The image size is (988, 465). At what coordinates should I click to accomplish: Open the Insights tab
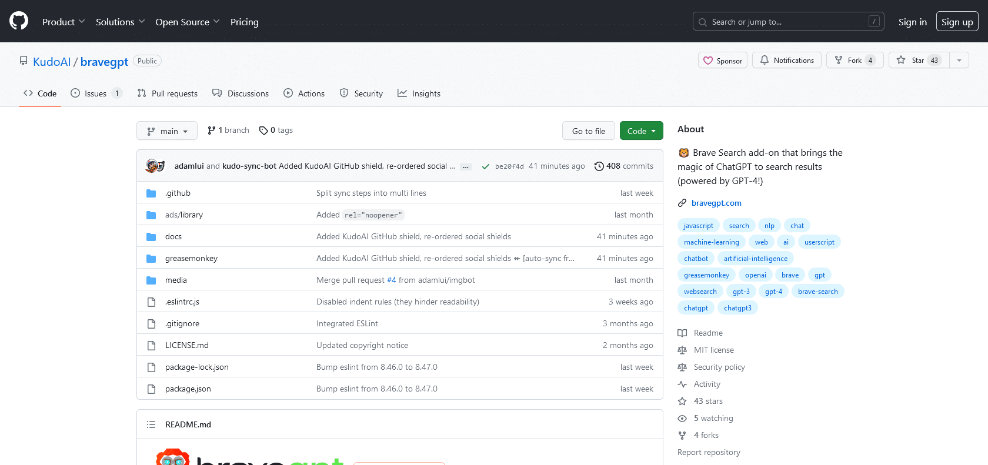[x=419, y=93]
